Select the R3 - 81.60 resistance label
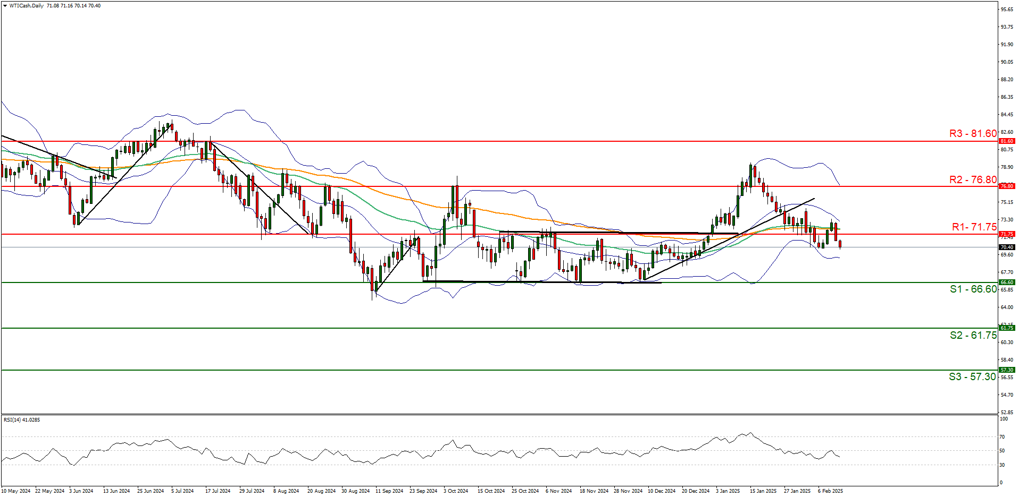This screenshot has width=1019, height=497. [x=973, y=134]
